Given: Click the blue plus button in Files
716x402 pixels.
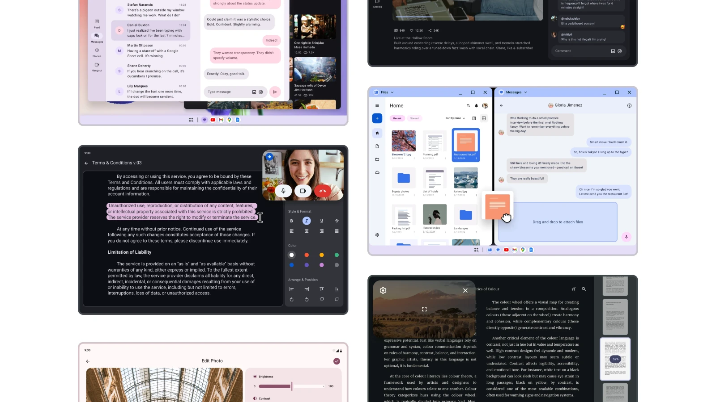Looking at the screenshot, I should click(x=377, y=118).
